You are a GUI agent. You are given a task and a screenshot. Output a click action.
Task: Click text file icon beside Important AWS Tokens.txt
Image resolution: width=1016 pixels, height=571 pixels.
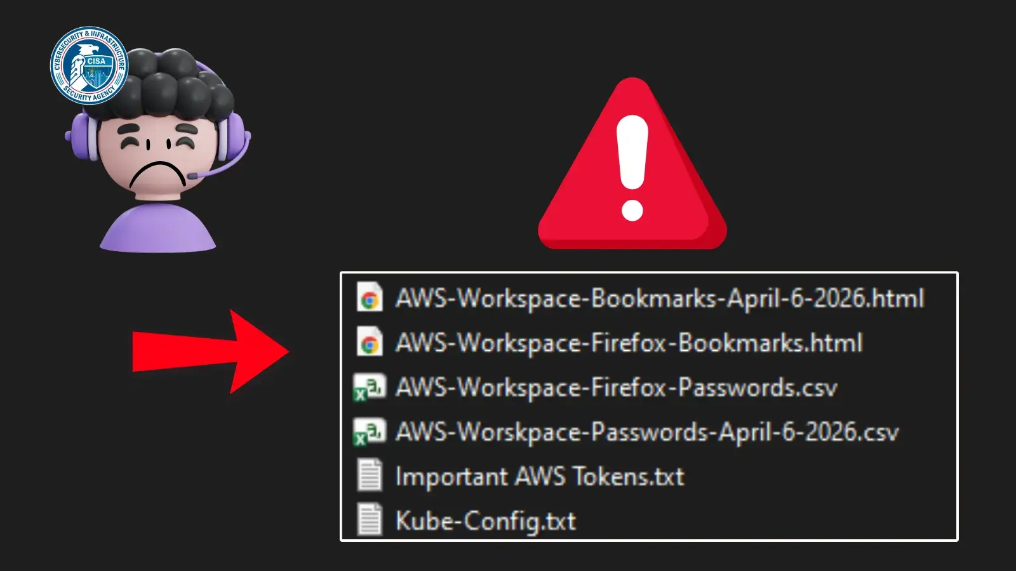click(x=370, y=476)
